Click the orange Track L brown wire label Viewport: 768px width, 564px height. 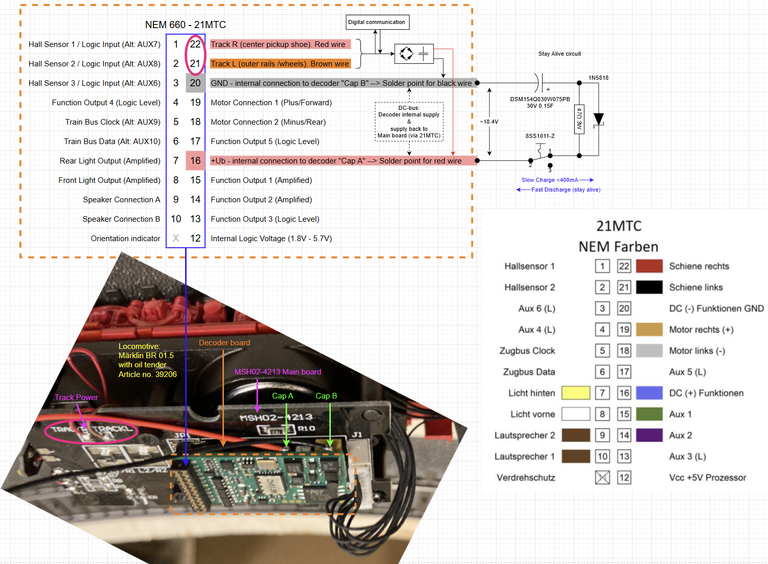[x=280, y=64]
